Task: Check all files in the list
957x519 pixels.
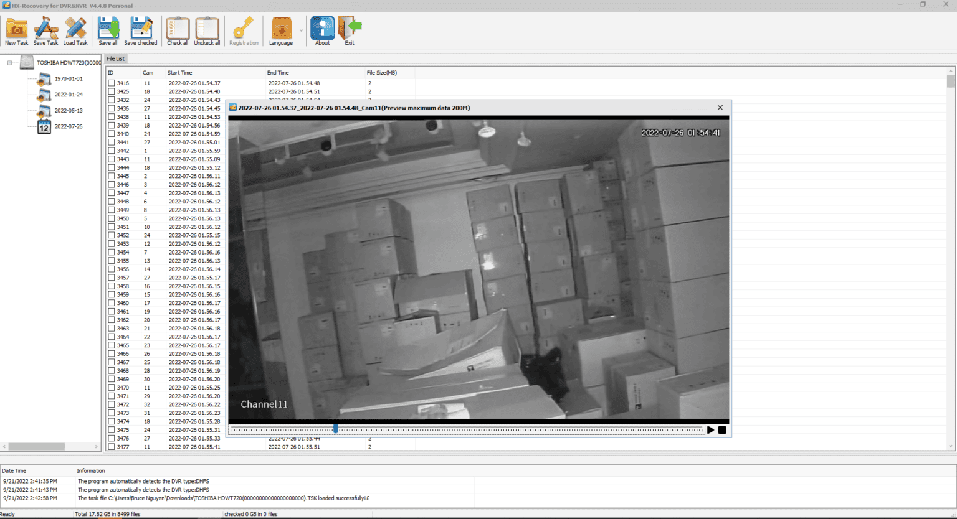Action: click(x=178, y=30)
